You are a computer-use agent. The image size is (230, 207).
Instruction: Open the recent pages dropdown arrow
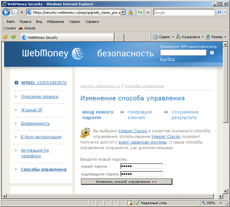tap(22, 13)
